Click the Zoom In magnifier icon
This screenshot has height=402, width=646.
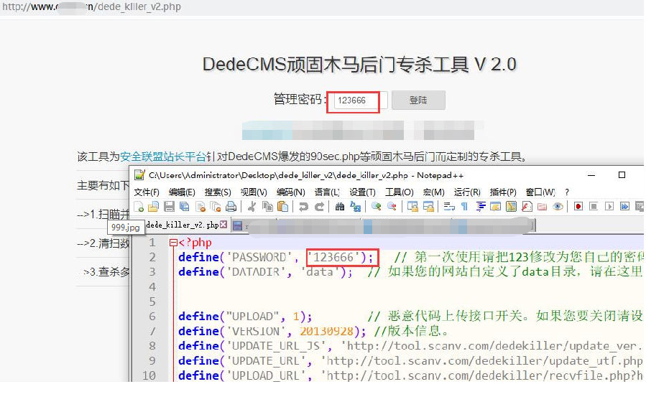pos(376,207)
